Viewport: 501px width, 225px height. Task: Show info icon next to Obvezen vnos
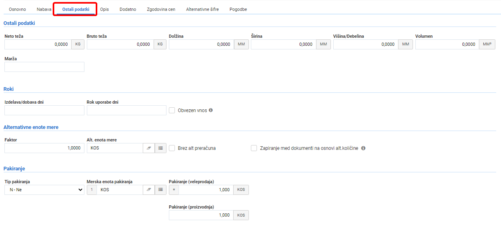click(211, 110)
